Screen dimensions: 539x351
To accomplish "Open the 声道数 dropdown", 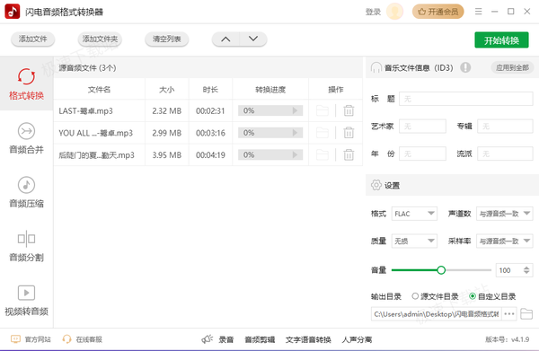I will (x=504, y=214).
